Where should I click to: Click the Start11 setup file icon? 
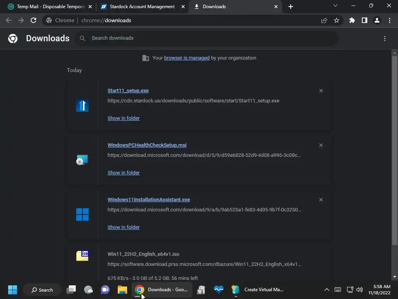82,105
